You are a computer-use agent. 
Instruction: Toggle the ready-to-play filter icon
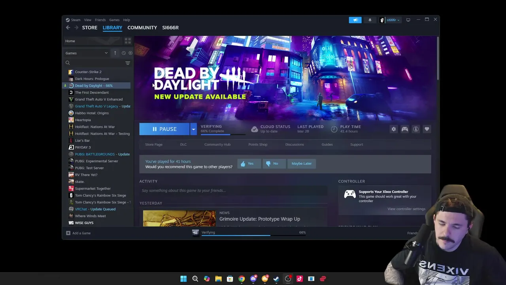tap(130, 53)
